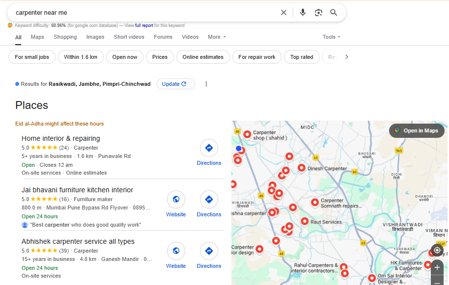Center map on my location
The width and height of the screenshot is (449, 285).
pos(437,250)
